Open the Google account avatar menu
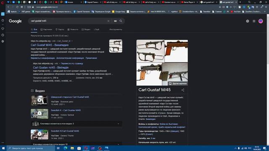The image size is (269, 151). coord(261,21)
